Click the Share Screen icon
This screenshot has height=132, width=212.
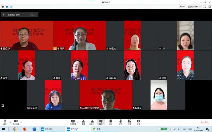coord(73,121)
